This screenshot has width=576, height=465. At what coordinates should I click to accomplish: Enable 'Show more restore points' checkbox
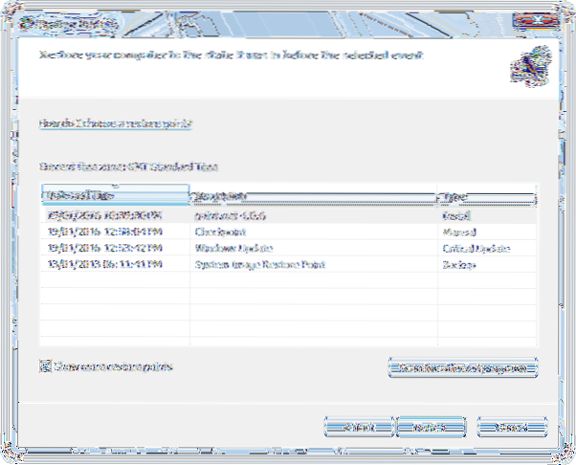[46, 365]
